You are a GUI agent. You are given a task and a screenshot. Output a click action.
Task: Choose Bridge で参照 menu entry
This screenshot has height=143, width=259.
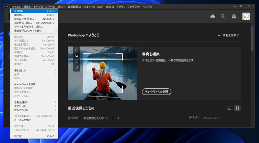click(x=34, y=19)
